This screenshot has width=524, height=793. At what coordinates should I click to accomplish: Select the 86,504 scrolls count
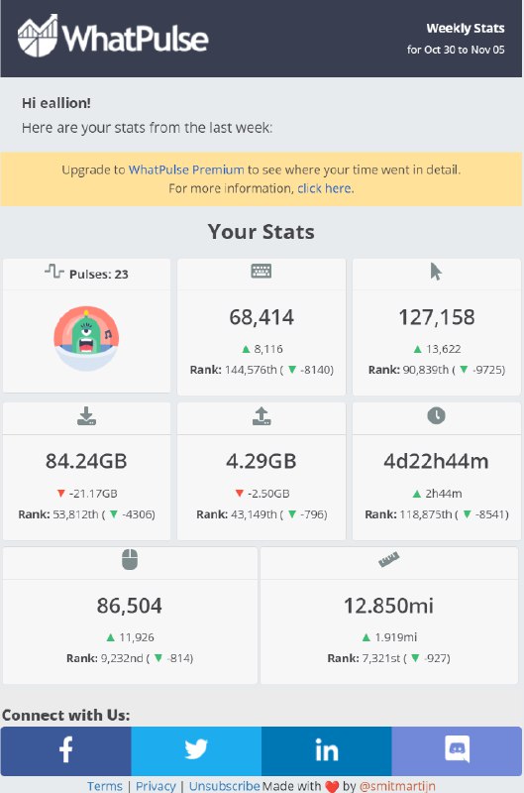tap(130, 606)
